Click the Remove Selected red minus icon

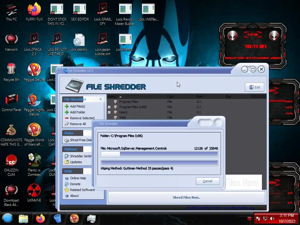point(67,118)
